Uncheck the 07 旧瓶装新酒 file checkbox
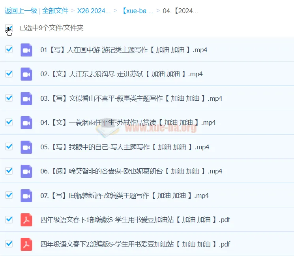Image resolution: width=294 pixels, height=256 pixels. 9,195
